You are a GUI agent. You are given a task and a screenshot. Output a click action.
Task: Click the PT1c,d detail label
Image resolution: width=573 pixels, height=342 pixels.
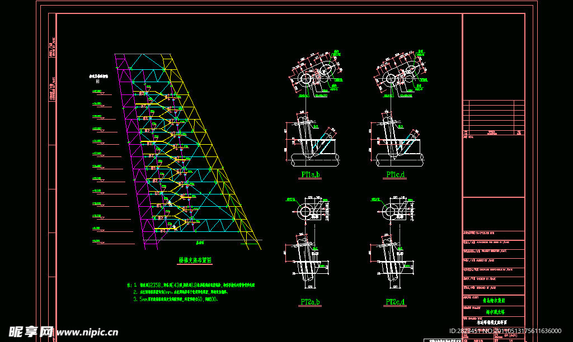395,175
